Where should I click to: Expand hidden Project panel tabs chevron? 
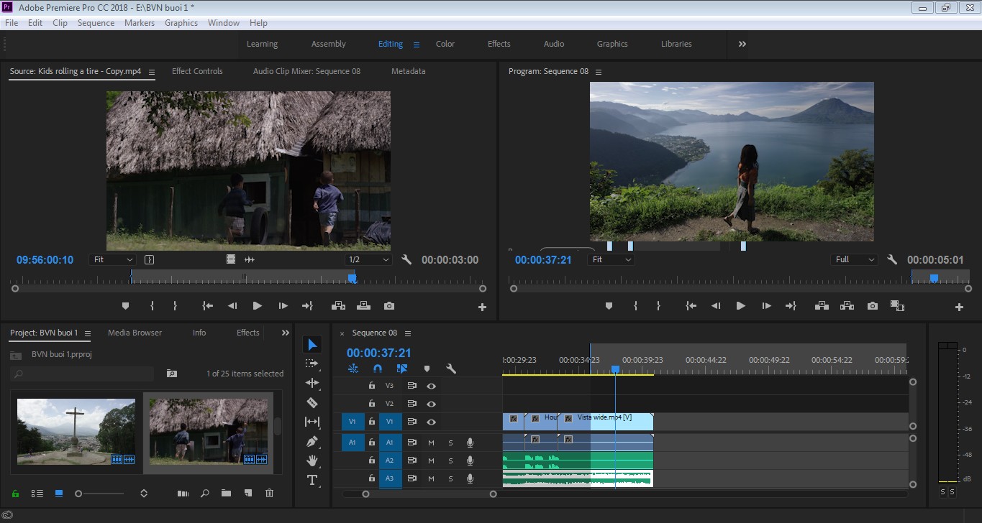click(286, 333)
